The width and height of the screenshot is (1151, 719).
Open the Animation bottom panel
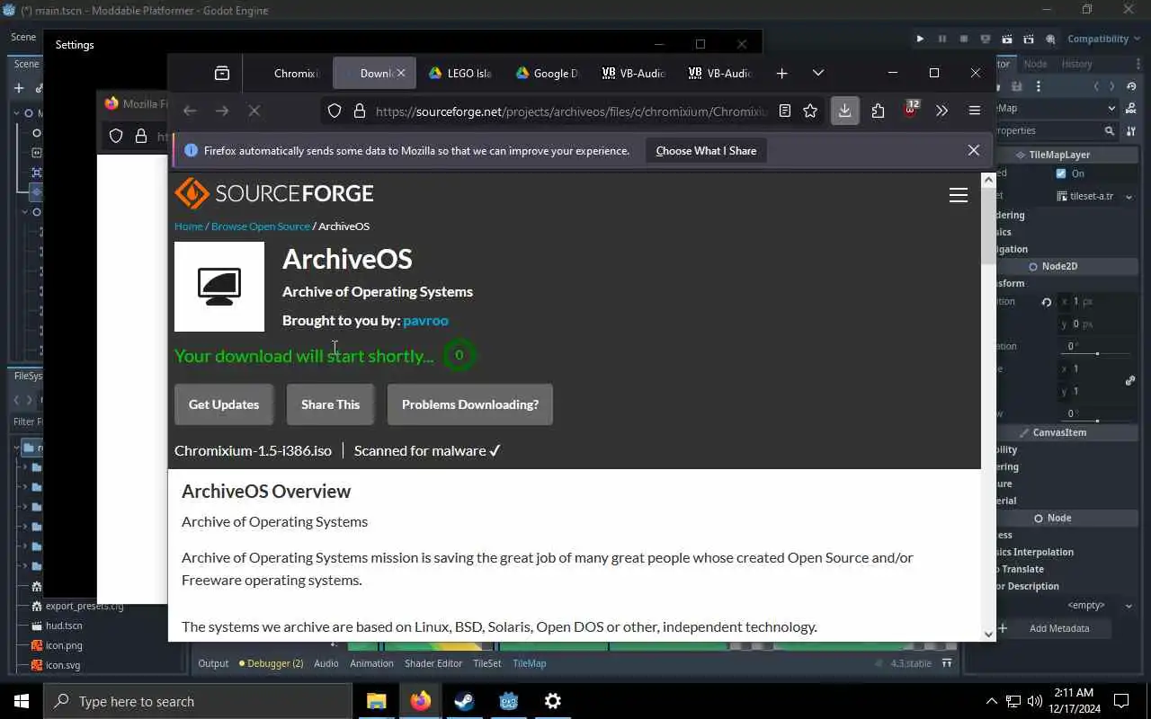371,663
